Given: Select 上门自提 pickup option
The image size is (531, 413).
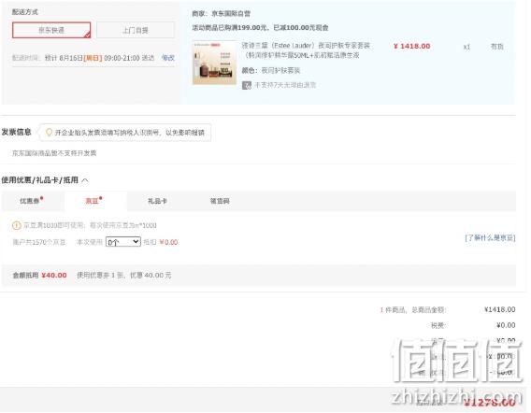Looking at the screenshot, I should tap(136, 30).
